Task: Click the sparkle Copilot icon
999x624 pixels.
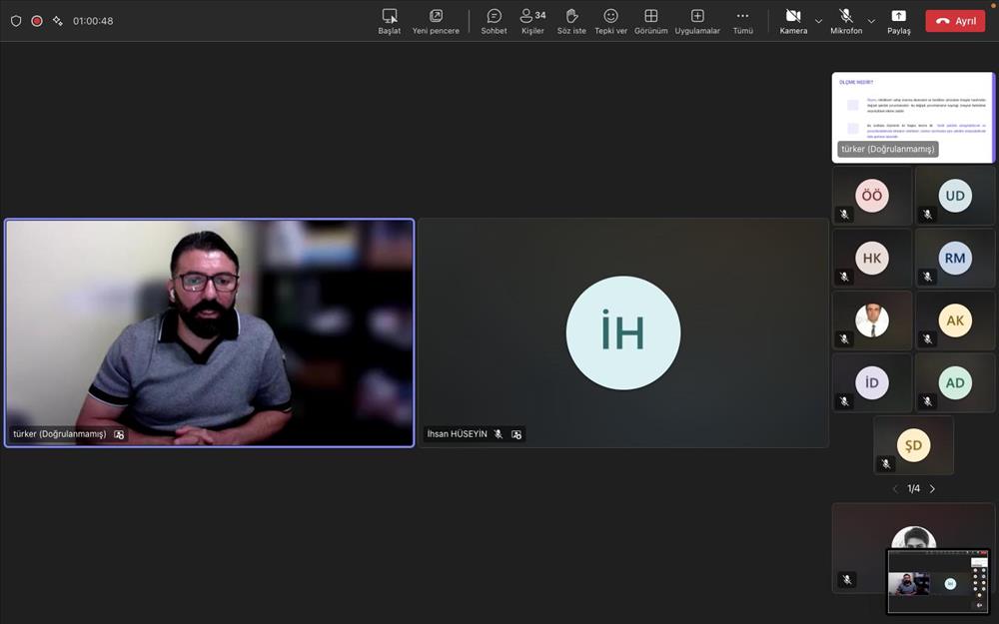Action: click(58, 21)
